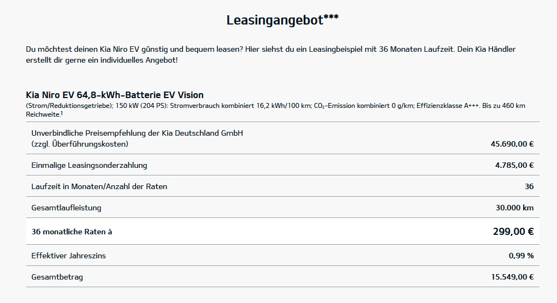Click the Gesamtlaufleistung label
The height and width of the screenshot is (303, 557).
[x=66, y=208]
